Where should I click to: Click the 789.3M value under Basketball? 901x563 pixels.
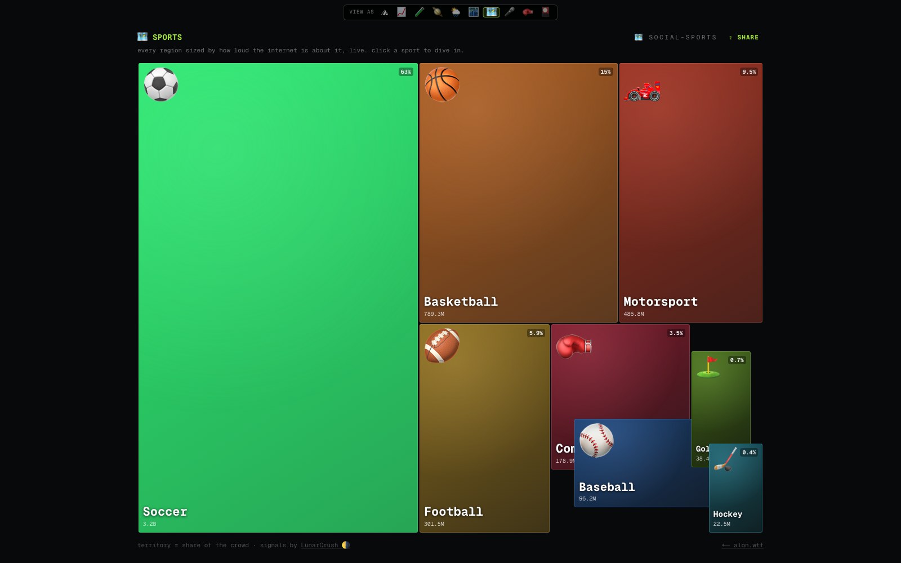click(434, 314)
